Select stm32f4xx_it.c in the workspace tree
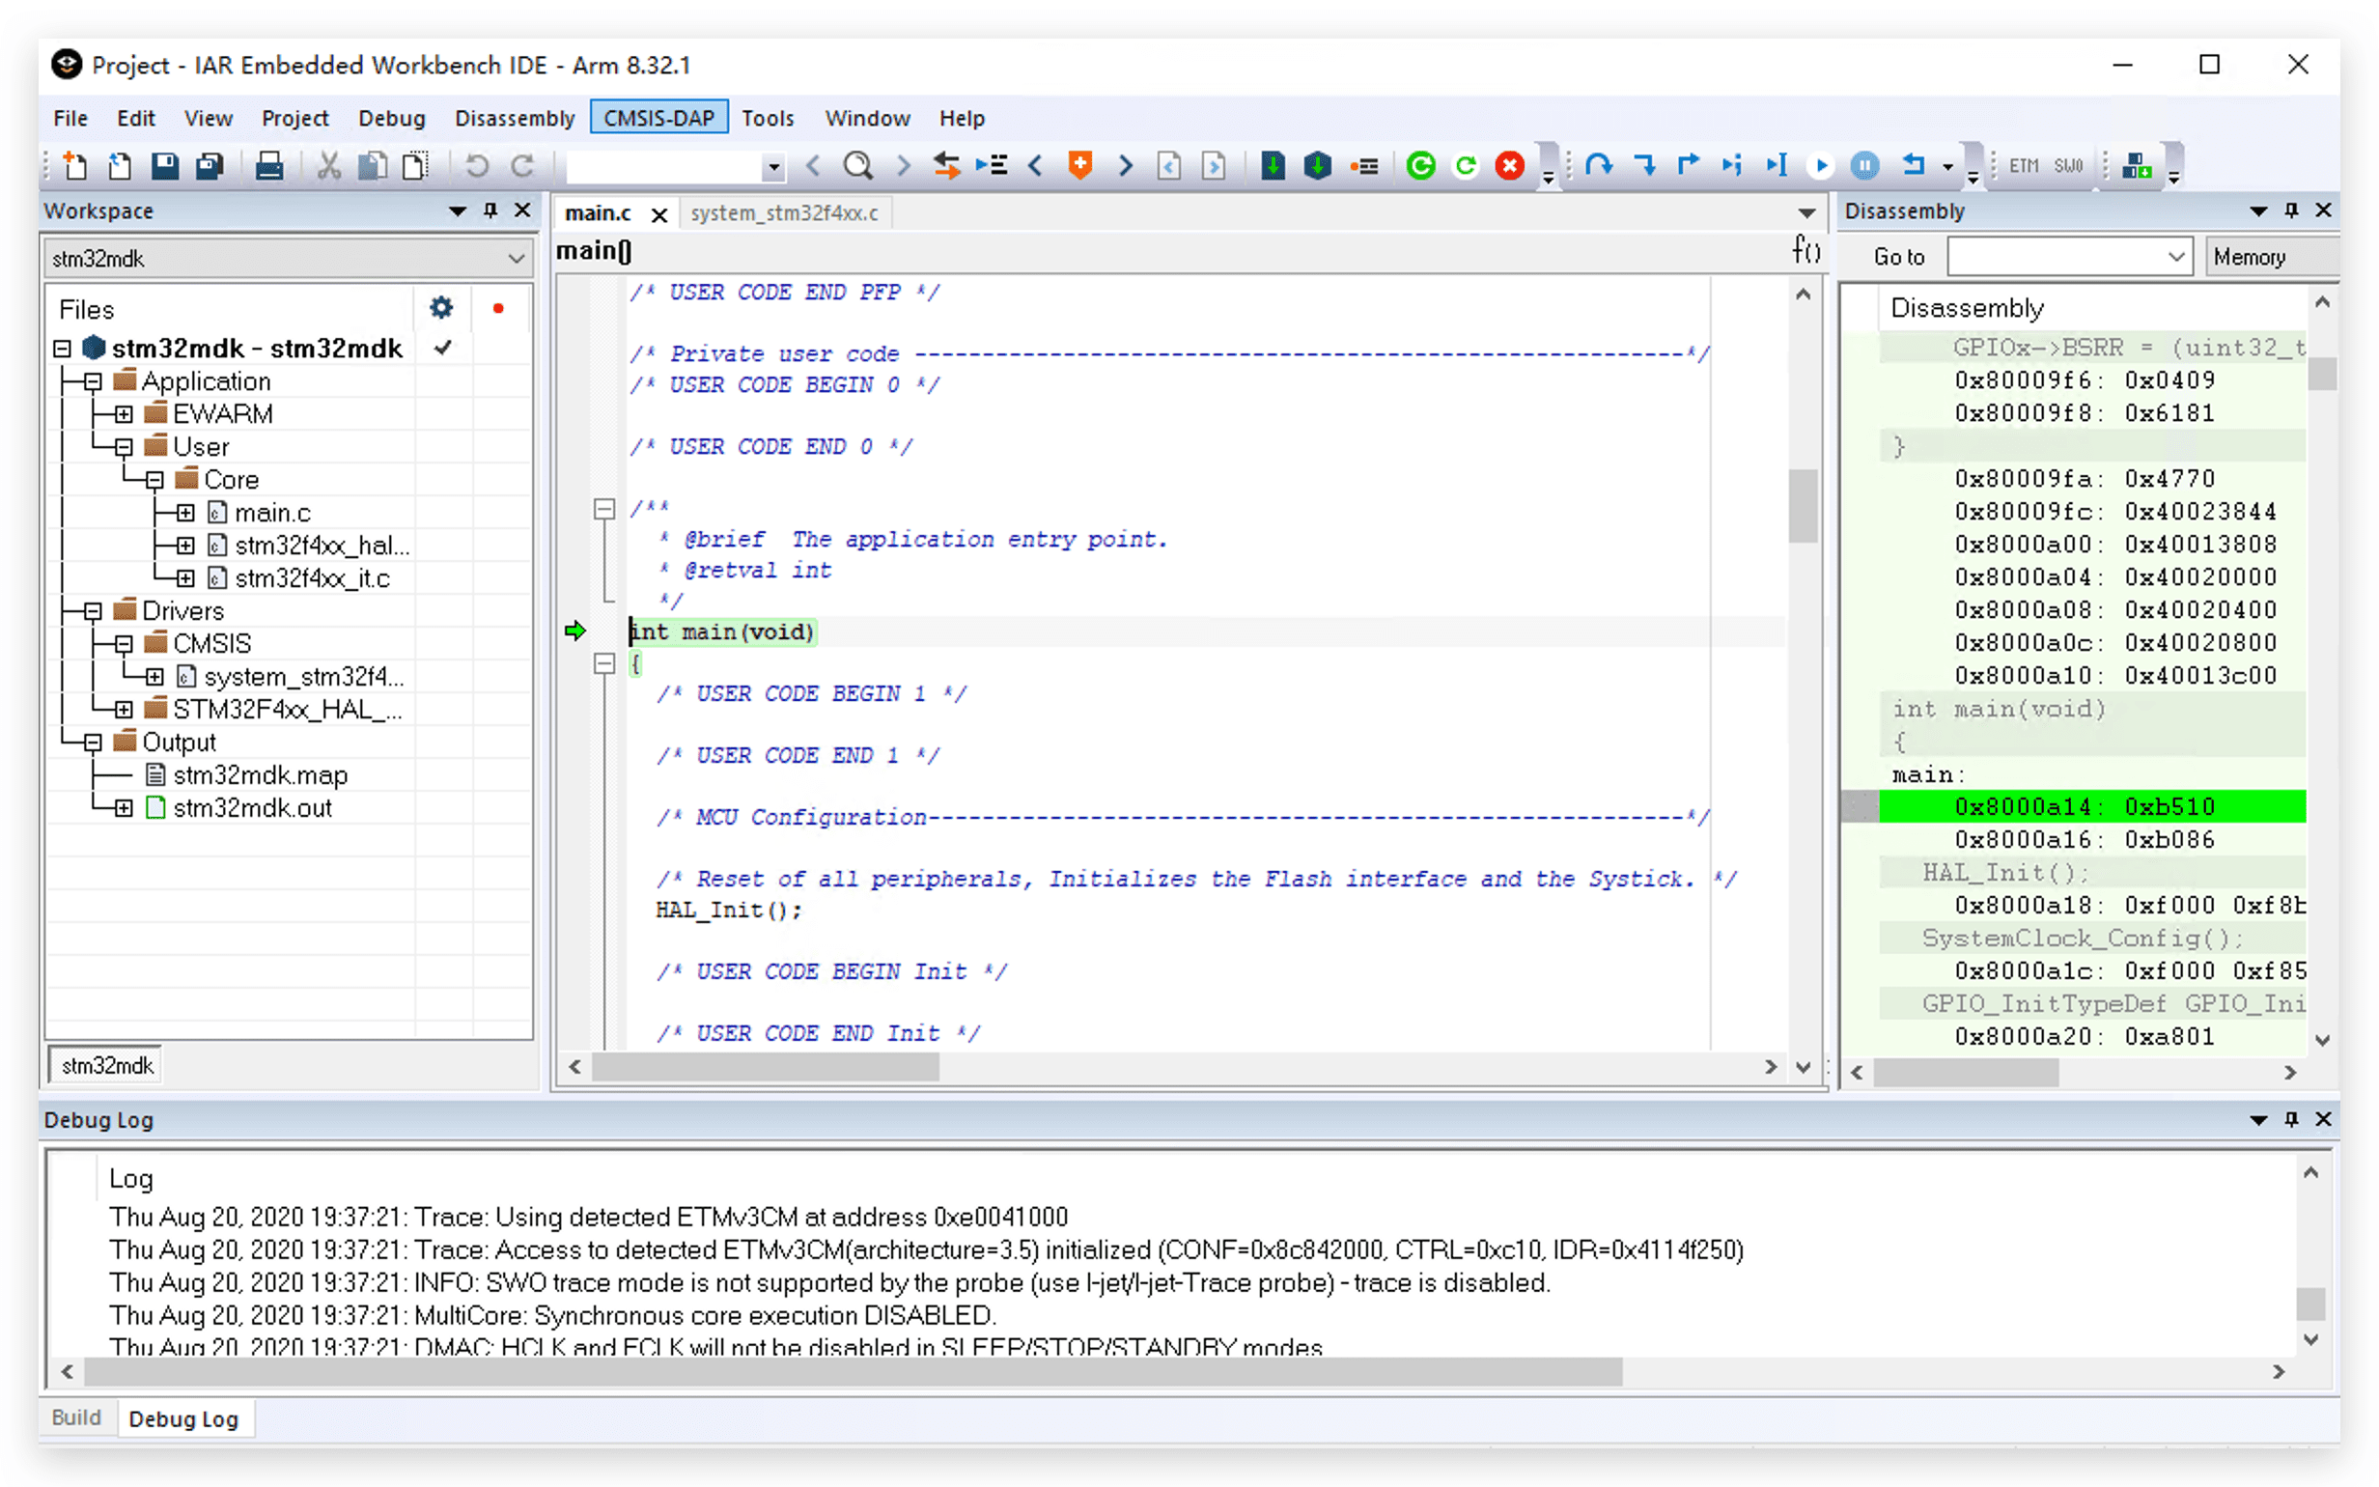 click(312, 578)
